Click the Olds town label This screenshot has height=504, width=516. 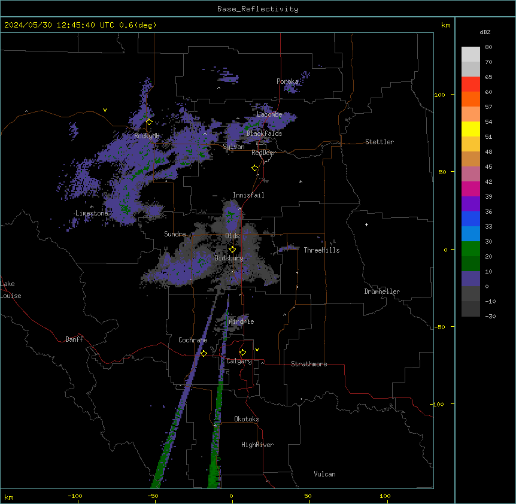[x=232, y=236]
